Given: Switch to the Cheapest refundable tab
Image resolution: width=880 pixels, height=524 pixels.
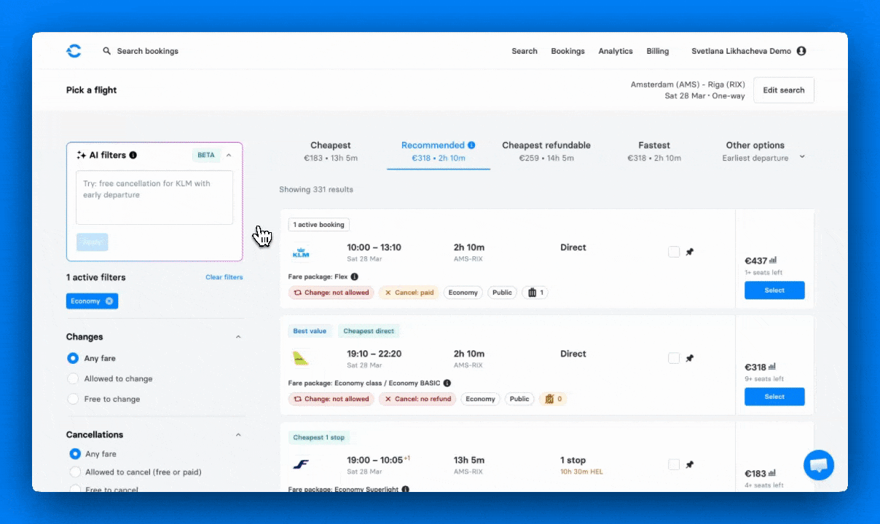Looking at the screenshot, I should [546, 151].
